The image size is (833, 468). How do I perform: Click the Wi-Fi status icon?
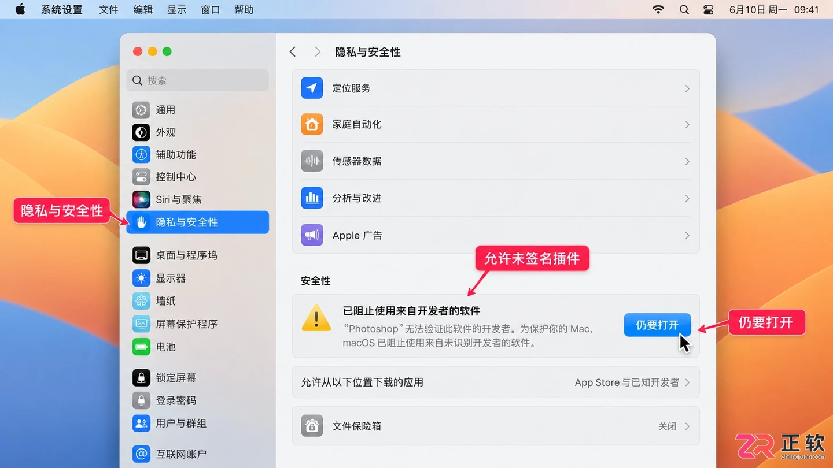[658, 9]
